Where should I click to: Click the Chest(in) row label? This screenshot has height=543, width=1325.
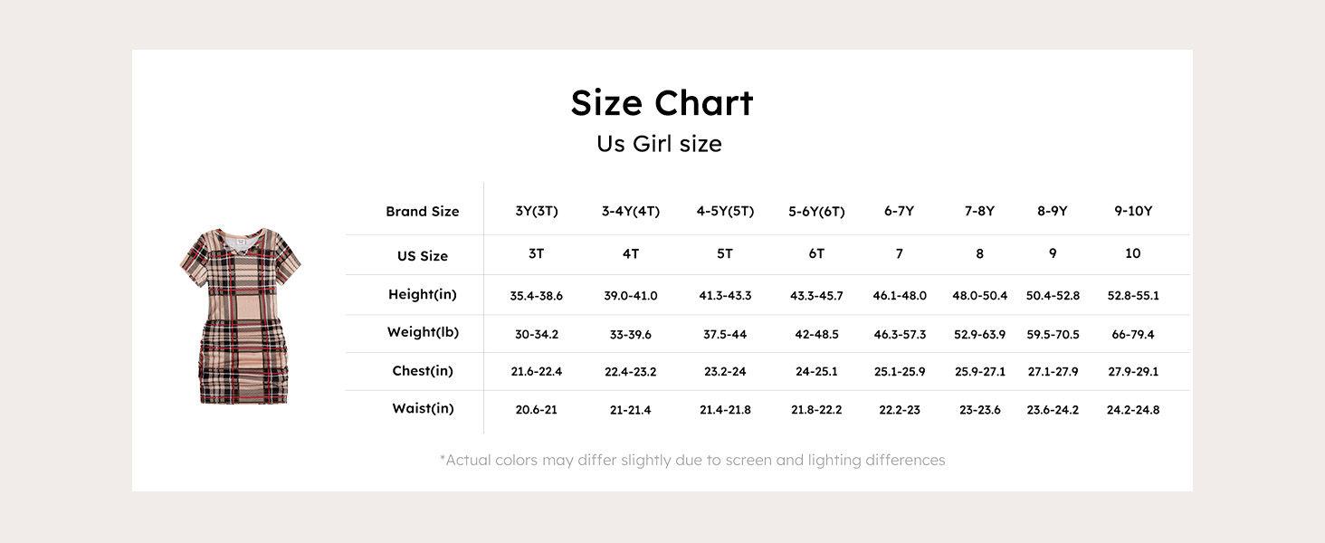click(423, 371)
